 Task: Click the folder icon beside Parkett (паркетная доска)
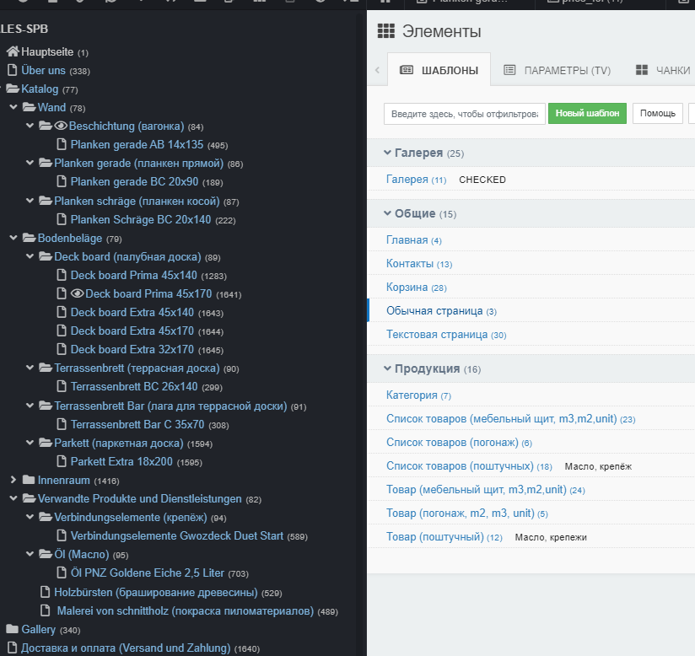coord(46,443)
